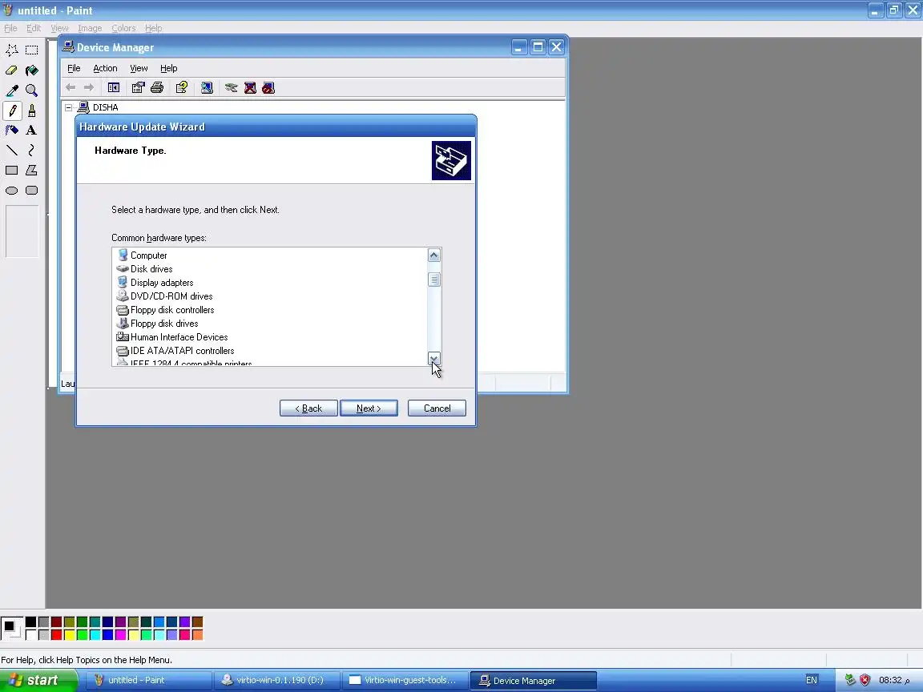The width and height of the screenshot is (923, 692).
Task: Click the Safely Remove Hardware tray icon
Action: tap(849, 680)
